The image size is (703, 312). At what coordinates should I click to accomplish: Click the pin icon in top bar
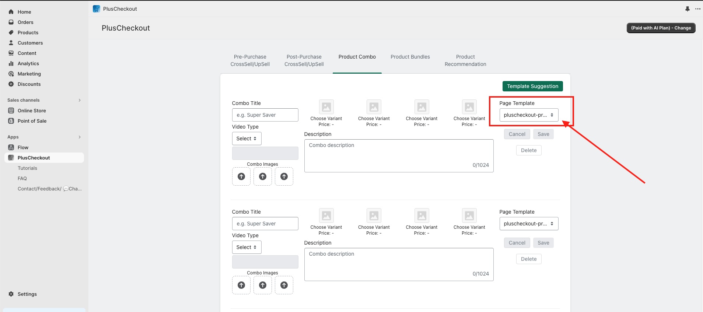(x=687, y=9)
